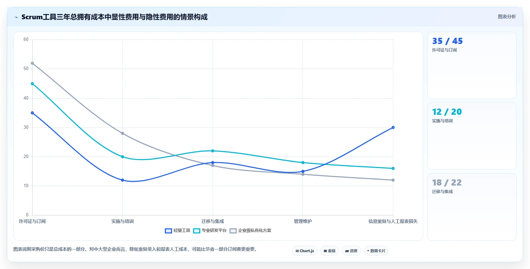Click the 专业研发平台 data point for 实施与培训

[x=122, y=157]
